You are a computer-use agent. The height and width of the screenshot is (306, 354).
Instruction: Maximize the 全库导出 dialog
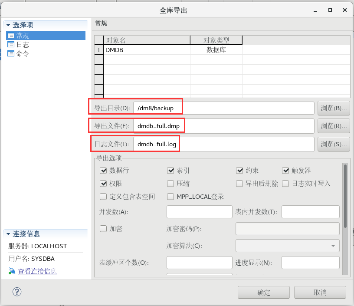click(x=330, y=10)
